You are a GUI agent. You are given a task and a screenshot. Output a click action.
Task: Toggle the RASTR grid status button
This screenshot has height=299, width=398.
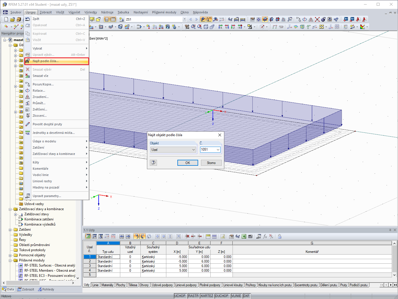(x=193, y=296)
